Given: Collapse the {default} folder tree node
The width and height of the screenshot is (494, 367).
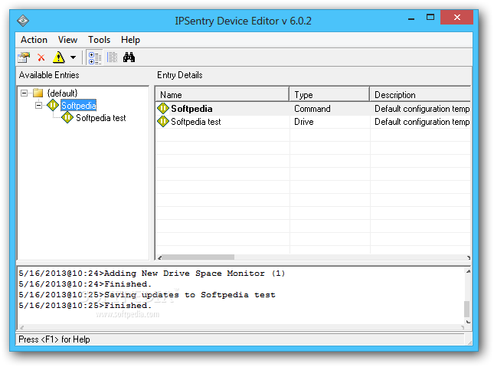Looking at the screenshot, I should coord(24,93).
